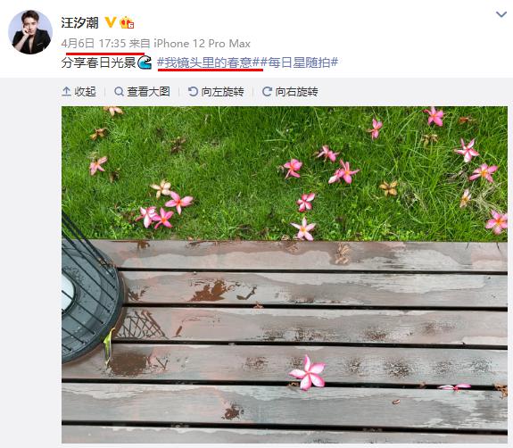This screenshot has width=513, height=448.
Task: Click the counterclockwise rotate arrow icon
Action: (193, 92)
